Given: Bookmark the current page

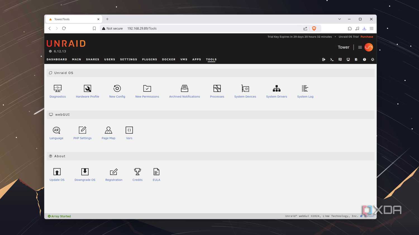Looking at the screenshot, I should point(94,28).
